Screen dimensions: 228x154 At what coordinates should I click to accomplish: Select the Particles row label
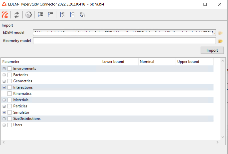20,106
